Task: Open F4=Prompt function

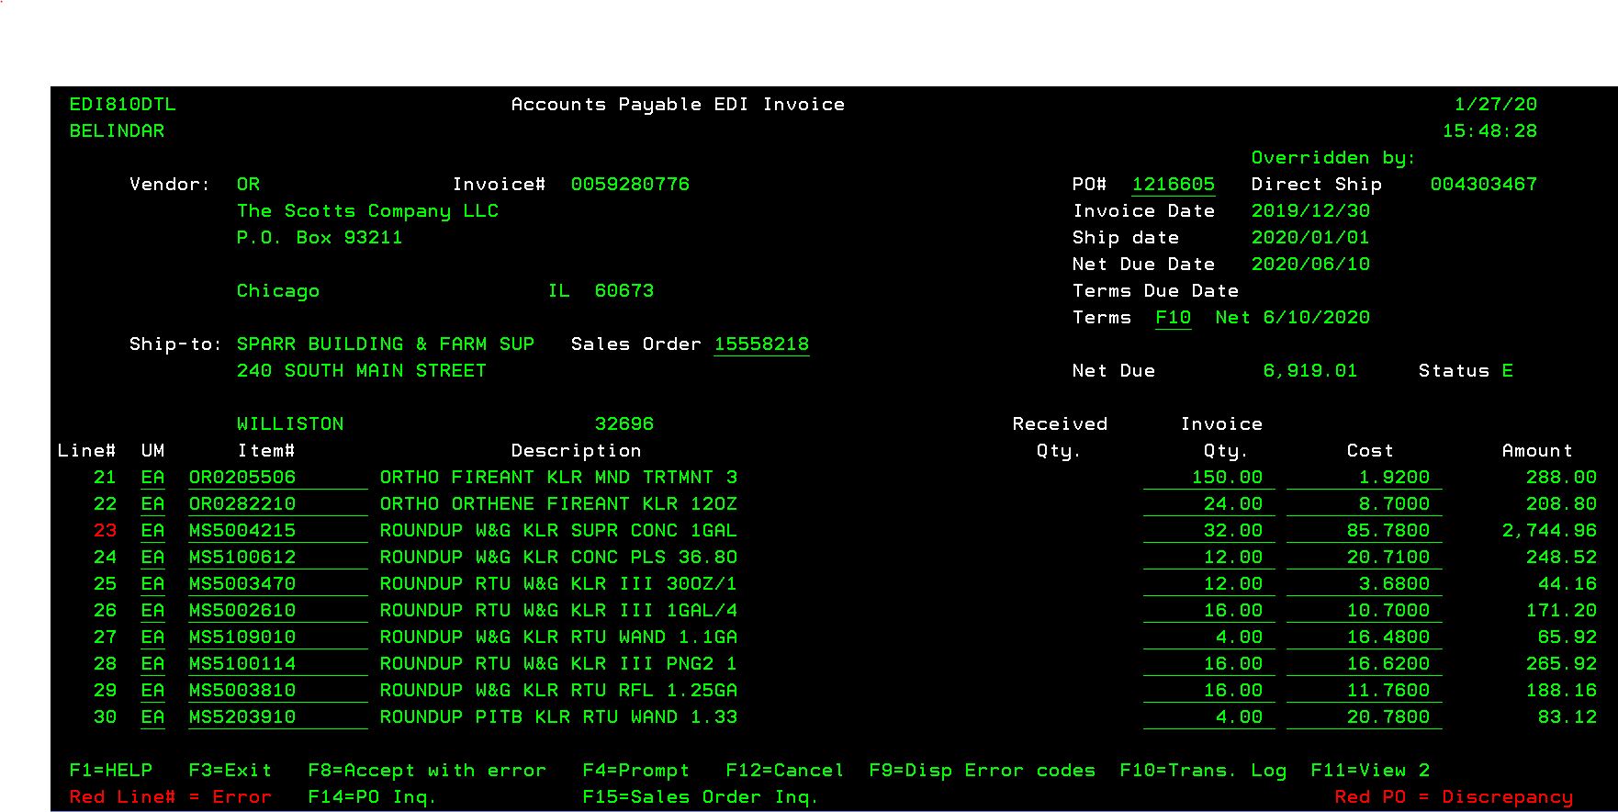Action: [635, 771]
